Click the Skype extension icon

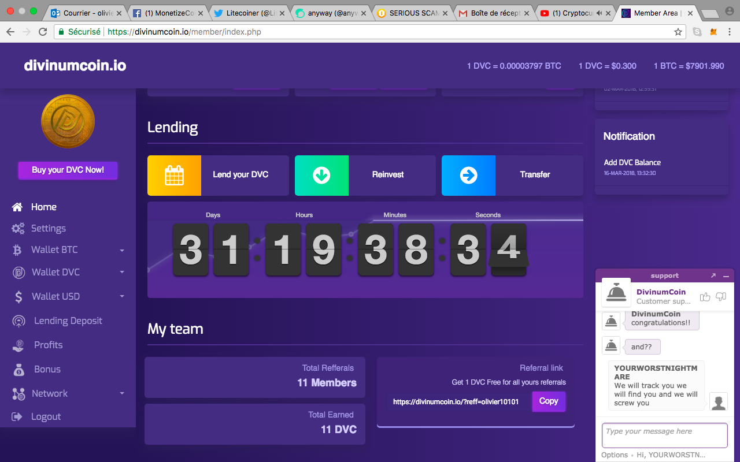697,32
